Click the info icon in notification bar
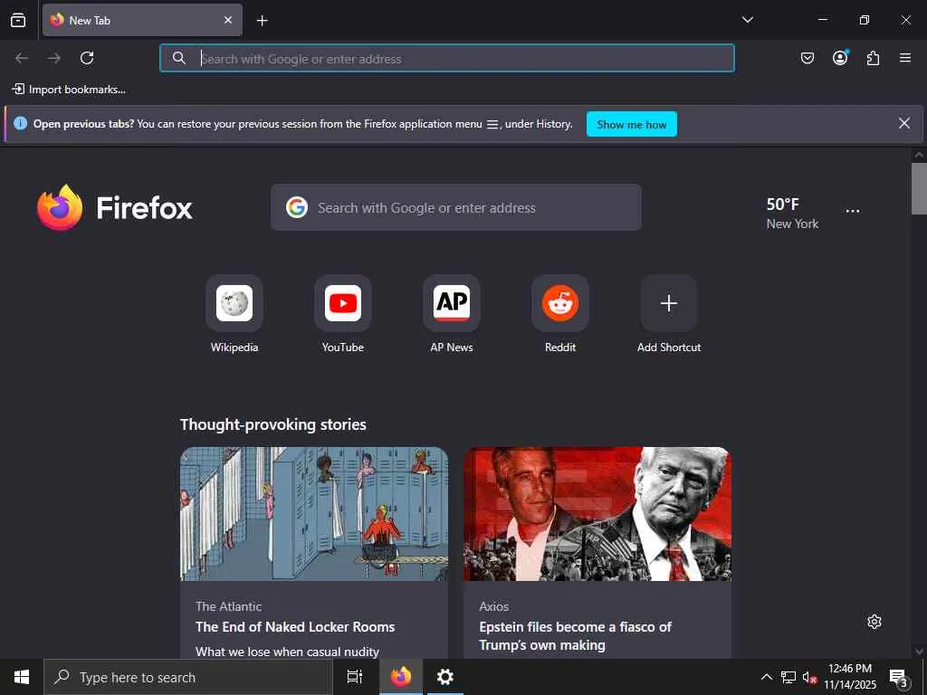927x695 pixels. [20, 123]
